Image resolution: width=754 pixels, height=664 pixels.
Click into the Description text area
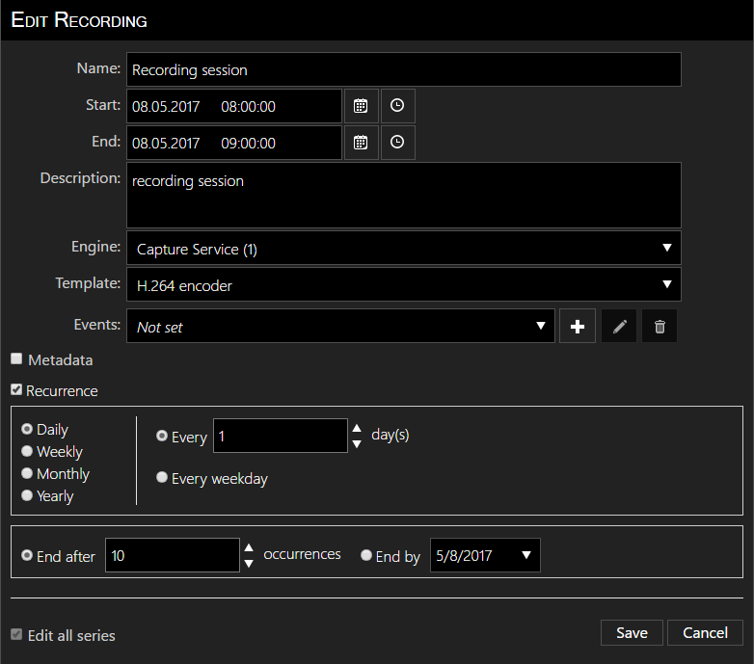click(403, 195)
